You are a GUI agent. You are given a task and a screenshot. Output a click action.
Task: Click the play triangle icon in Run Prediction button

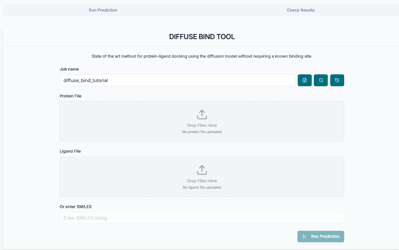click(304, 236)
